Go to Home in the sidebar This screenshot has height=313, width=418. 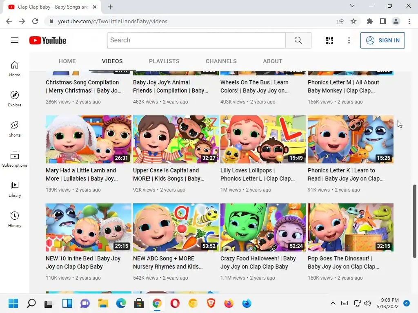pyautogui.click(x=15, y=68)
